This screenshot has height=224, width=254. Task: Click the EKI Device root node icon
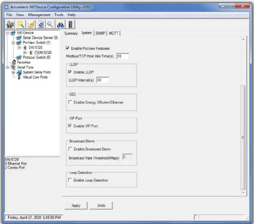(x=13, y=33)
